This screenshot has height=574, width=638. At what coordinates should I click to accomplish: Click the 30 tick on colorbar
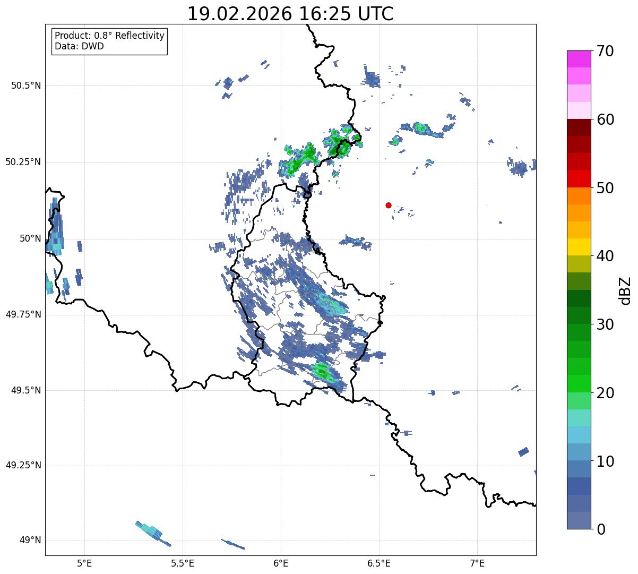pos(605,324)
